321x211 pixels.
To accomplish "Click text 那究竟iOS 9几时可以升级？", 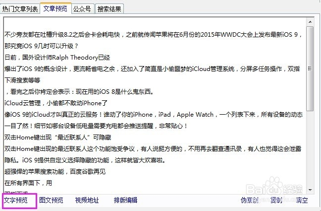I will [x=41, y=46].
